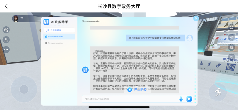Screen dimensions: 238x110
Task: Open the emoji face icon on right side
Action: point(231,27)
